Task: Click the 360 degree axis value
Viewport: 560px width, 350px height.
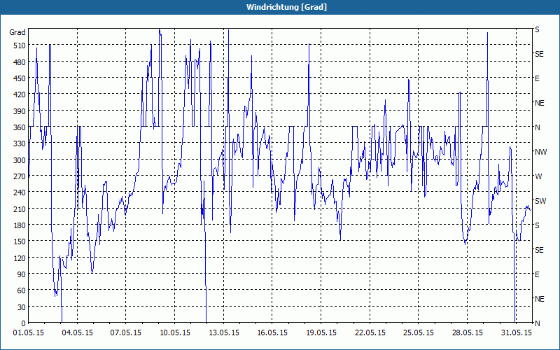Action: pos(20,127)
